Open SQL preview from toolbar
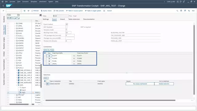The width and height of the screenshot is (197, 111). click(x=59, y=11)
